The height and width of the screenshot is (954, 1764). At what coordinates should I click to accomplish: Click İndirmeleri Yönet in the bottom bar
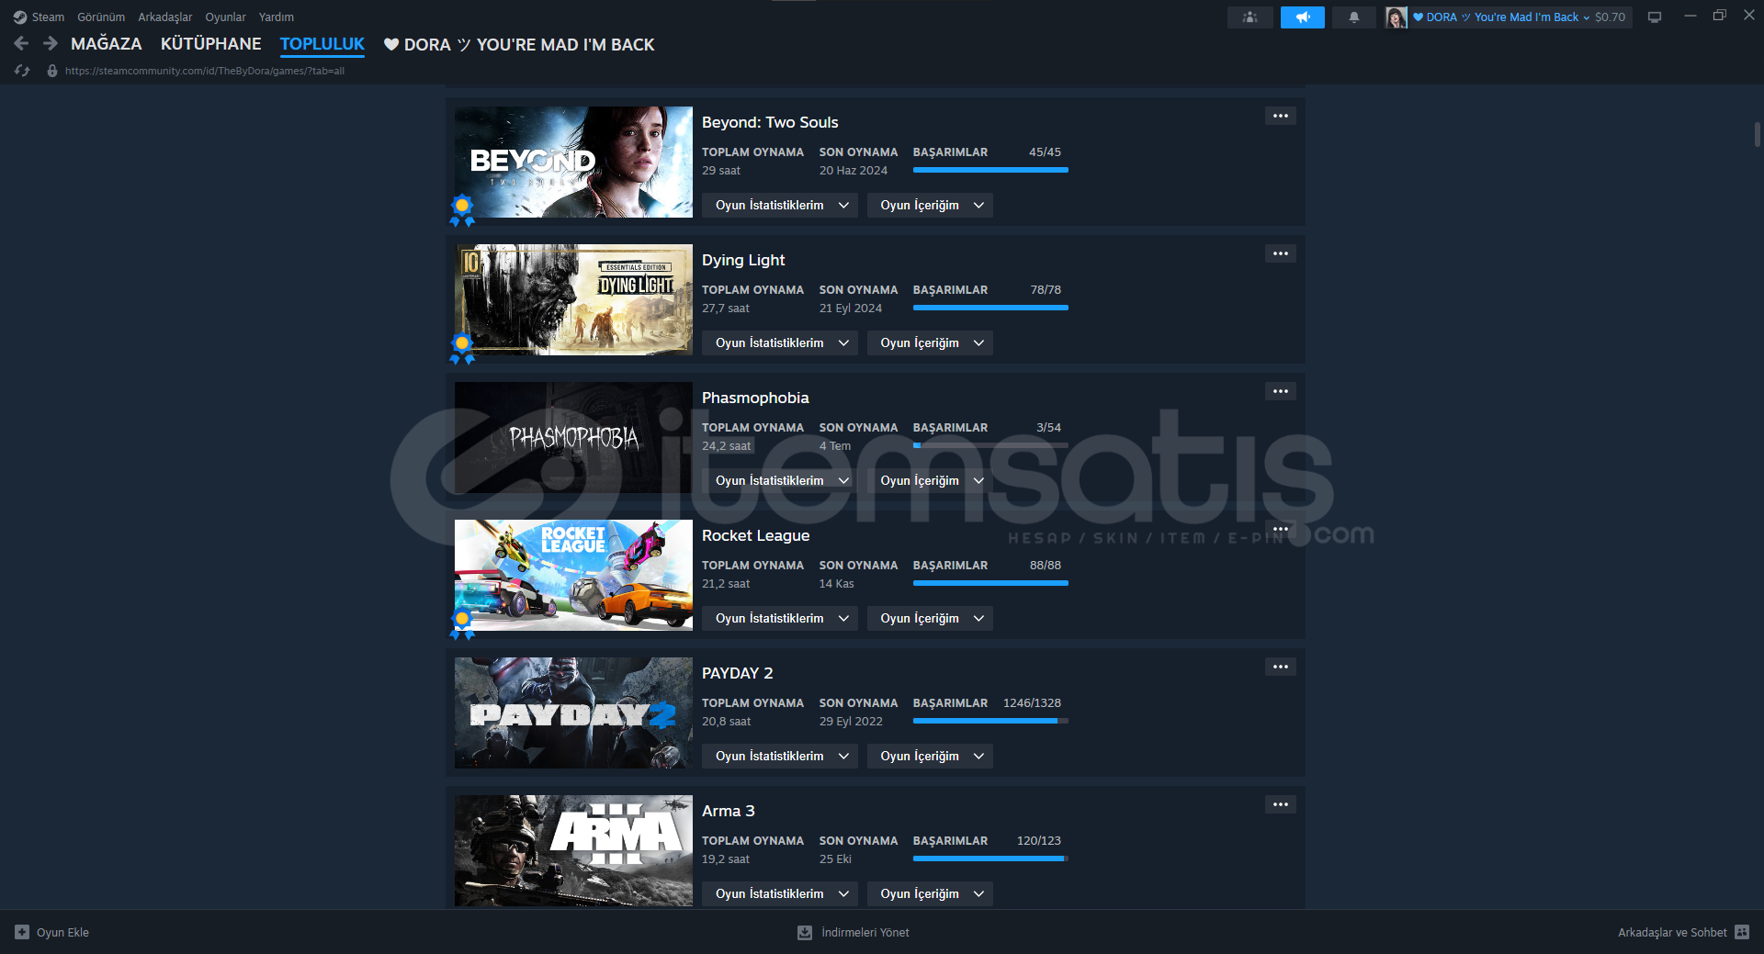pos(854,932)
